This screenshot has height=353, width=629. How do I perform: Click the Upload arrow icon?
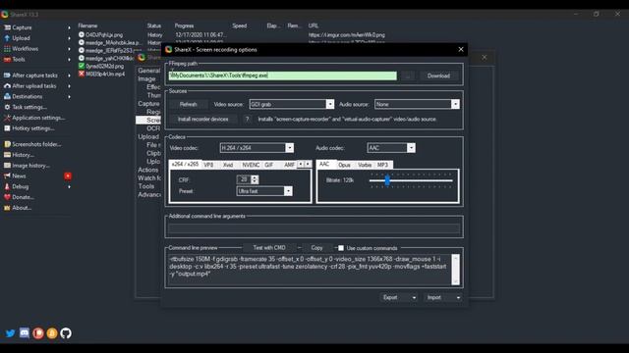pos(7,38)
